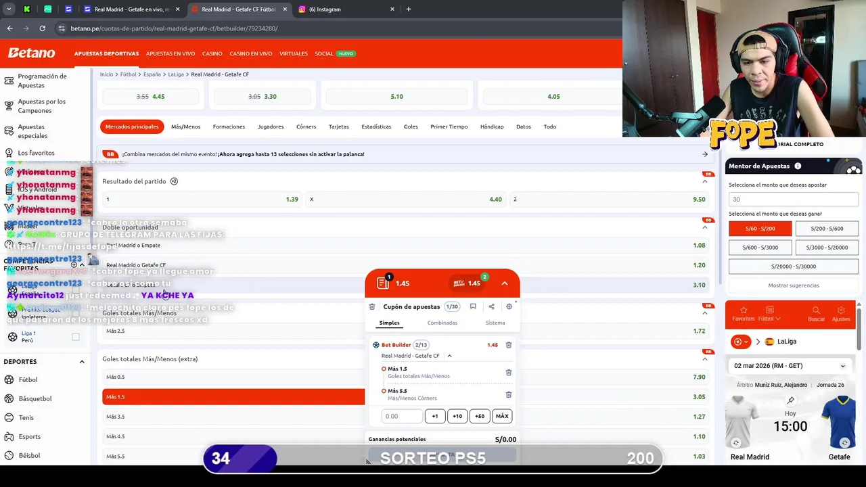Open Apuestas Deportivas menu
Image resolution: width=866 pixels, height=487 pixels.
(106, 53)
